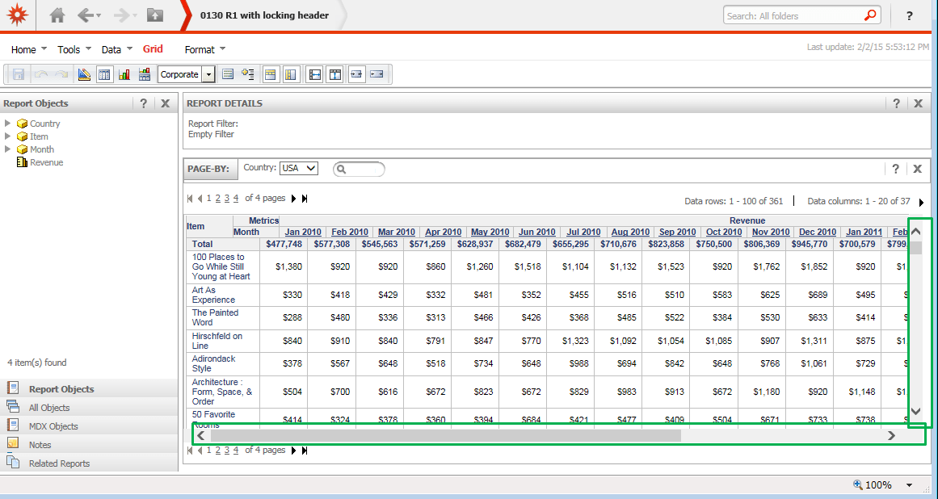Toggle banding icon in toolbar
This screenshot has width=938, height=499.
(227, 74)
